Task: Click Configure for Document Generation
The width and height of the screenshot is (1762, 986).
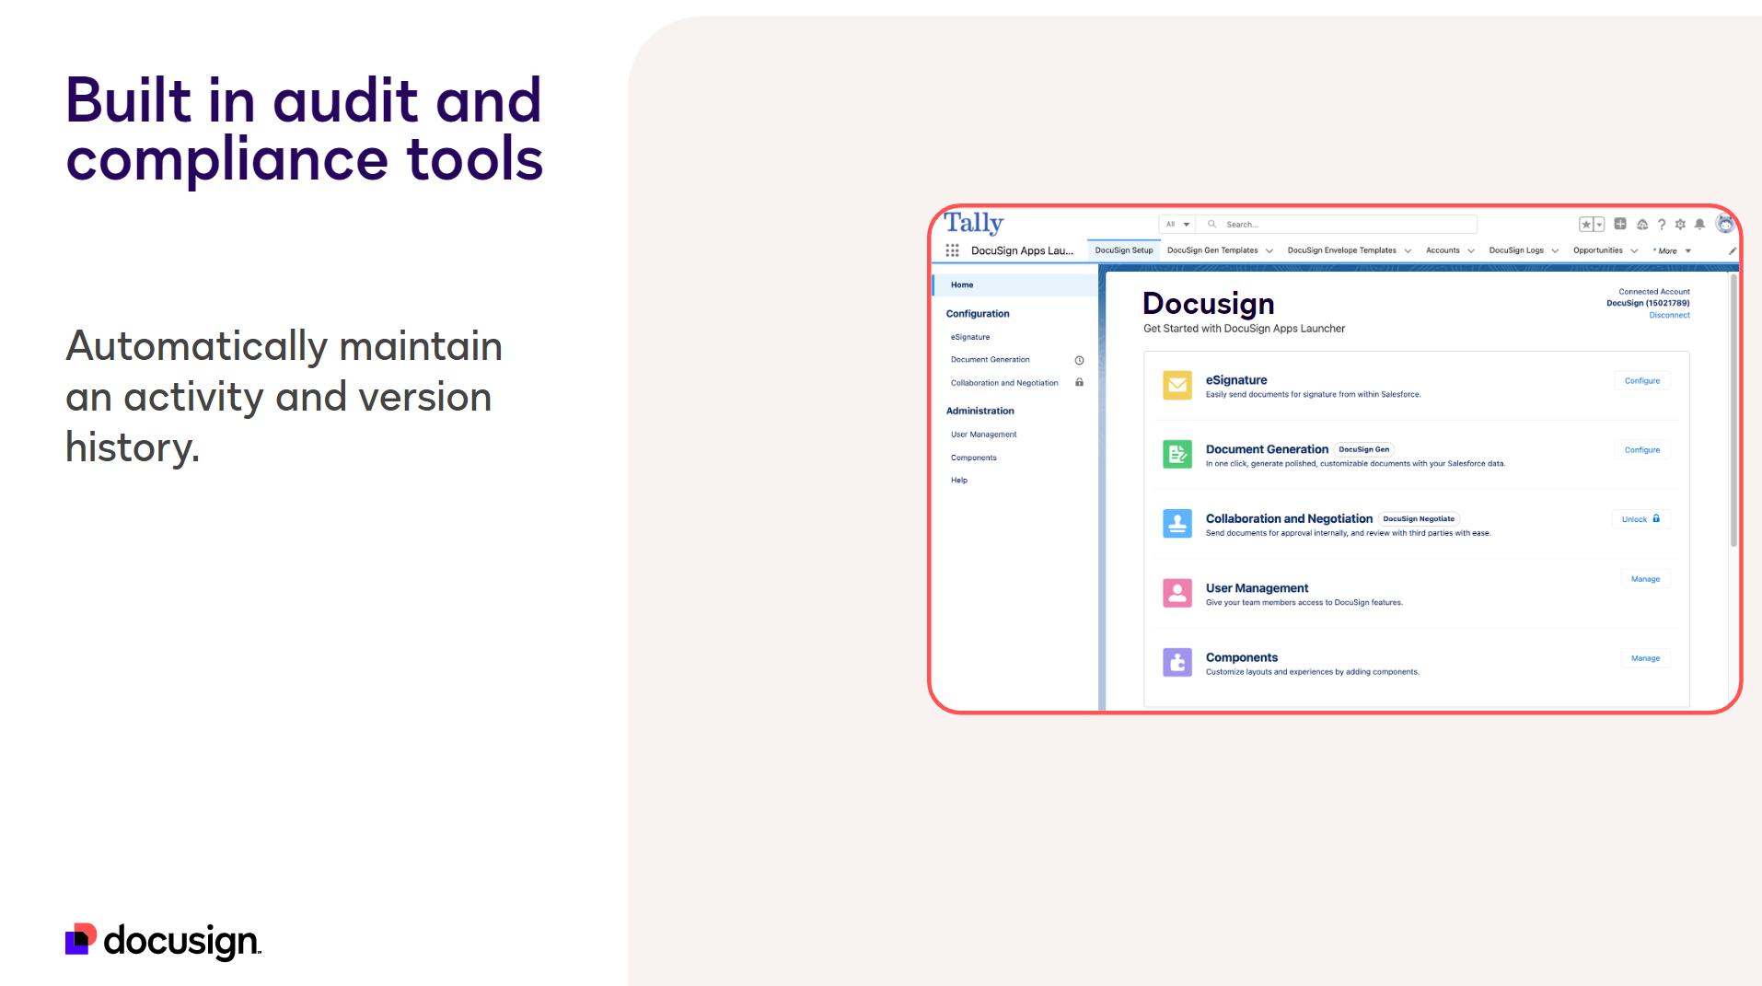Action: point(1642,450)
